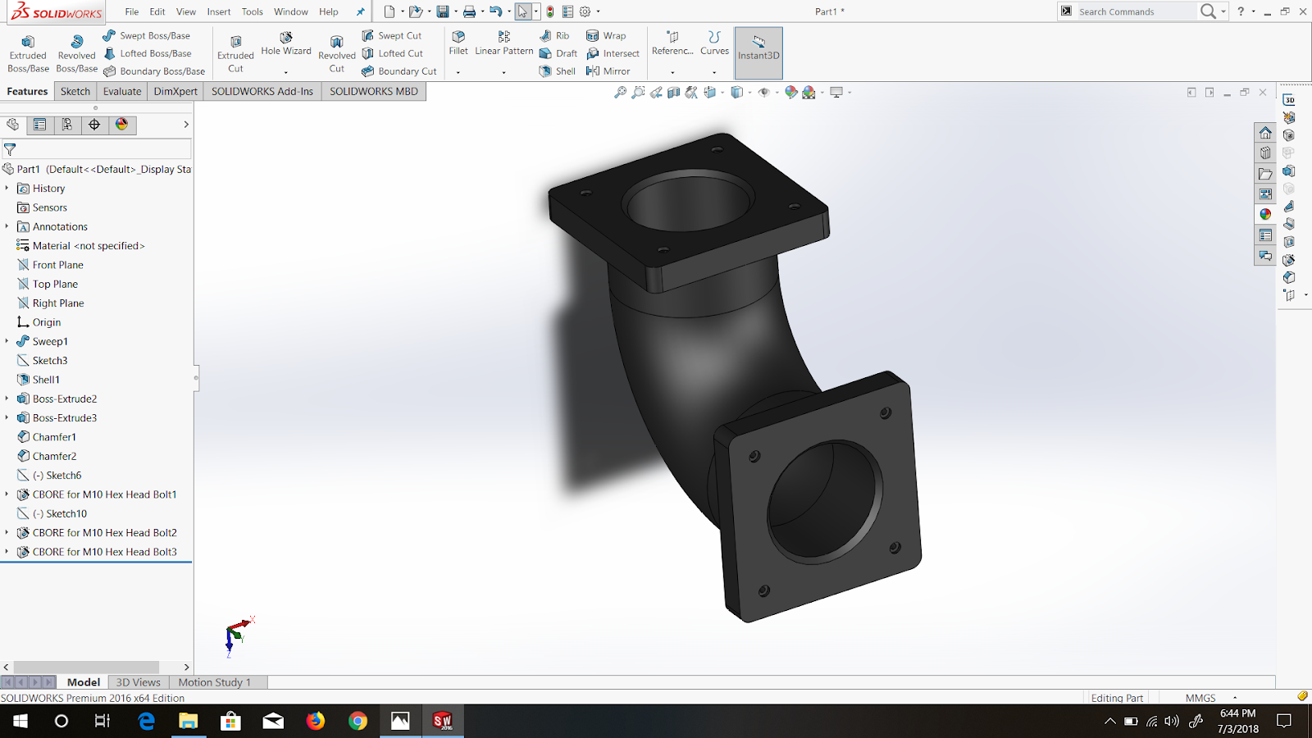Viewport: 1312px width, 738px height.
Task: Expand the History folder in feature tree
Action: coord(7,188)
